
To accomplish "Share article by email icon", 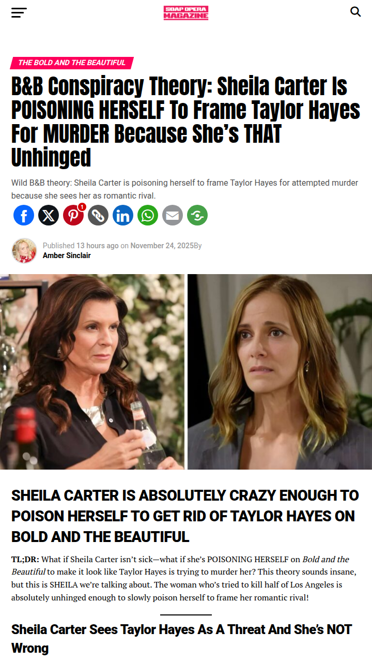I will click(x=173, y=215).
